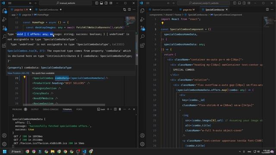Maximize the terminal panel size
The height and width of the screenshot is (155, 276).
coord(129,109)
